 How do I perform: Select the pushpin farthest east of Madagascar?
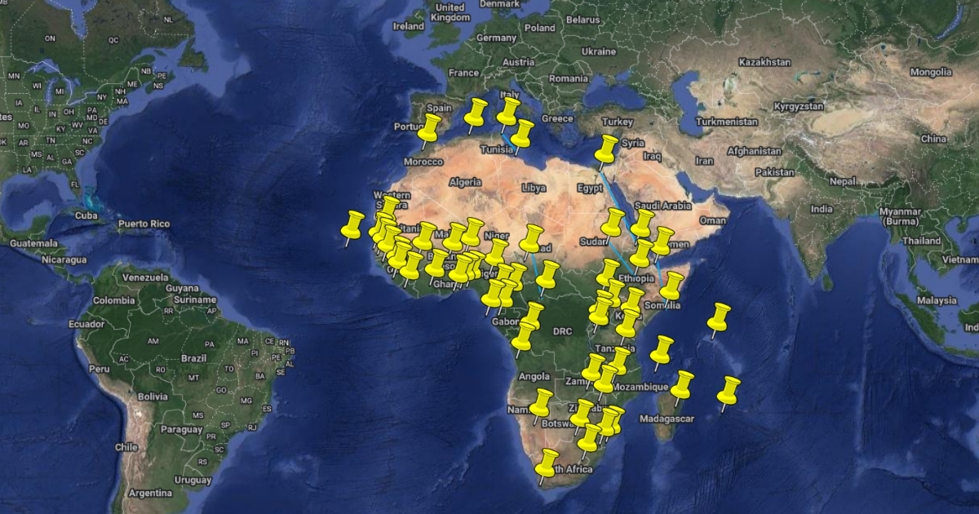point(729,389)
